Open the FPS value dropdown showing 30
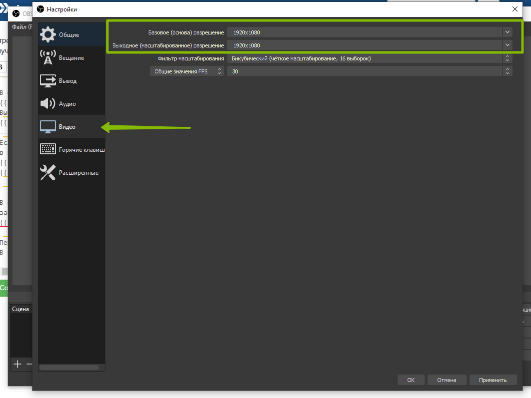Screen dimensions: 531x398 click(370, 71)
